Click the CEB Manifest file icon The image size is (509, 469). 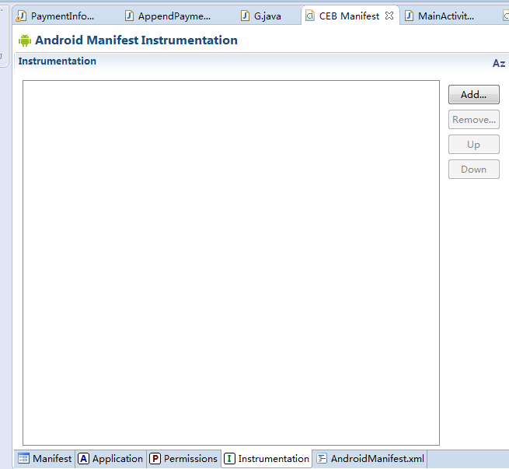click(x=310, y=16)
